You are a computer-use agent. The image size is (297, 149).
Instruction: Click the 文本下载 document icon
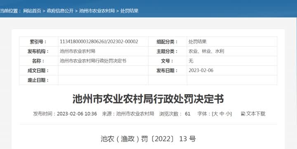243,114
